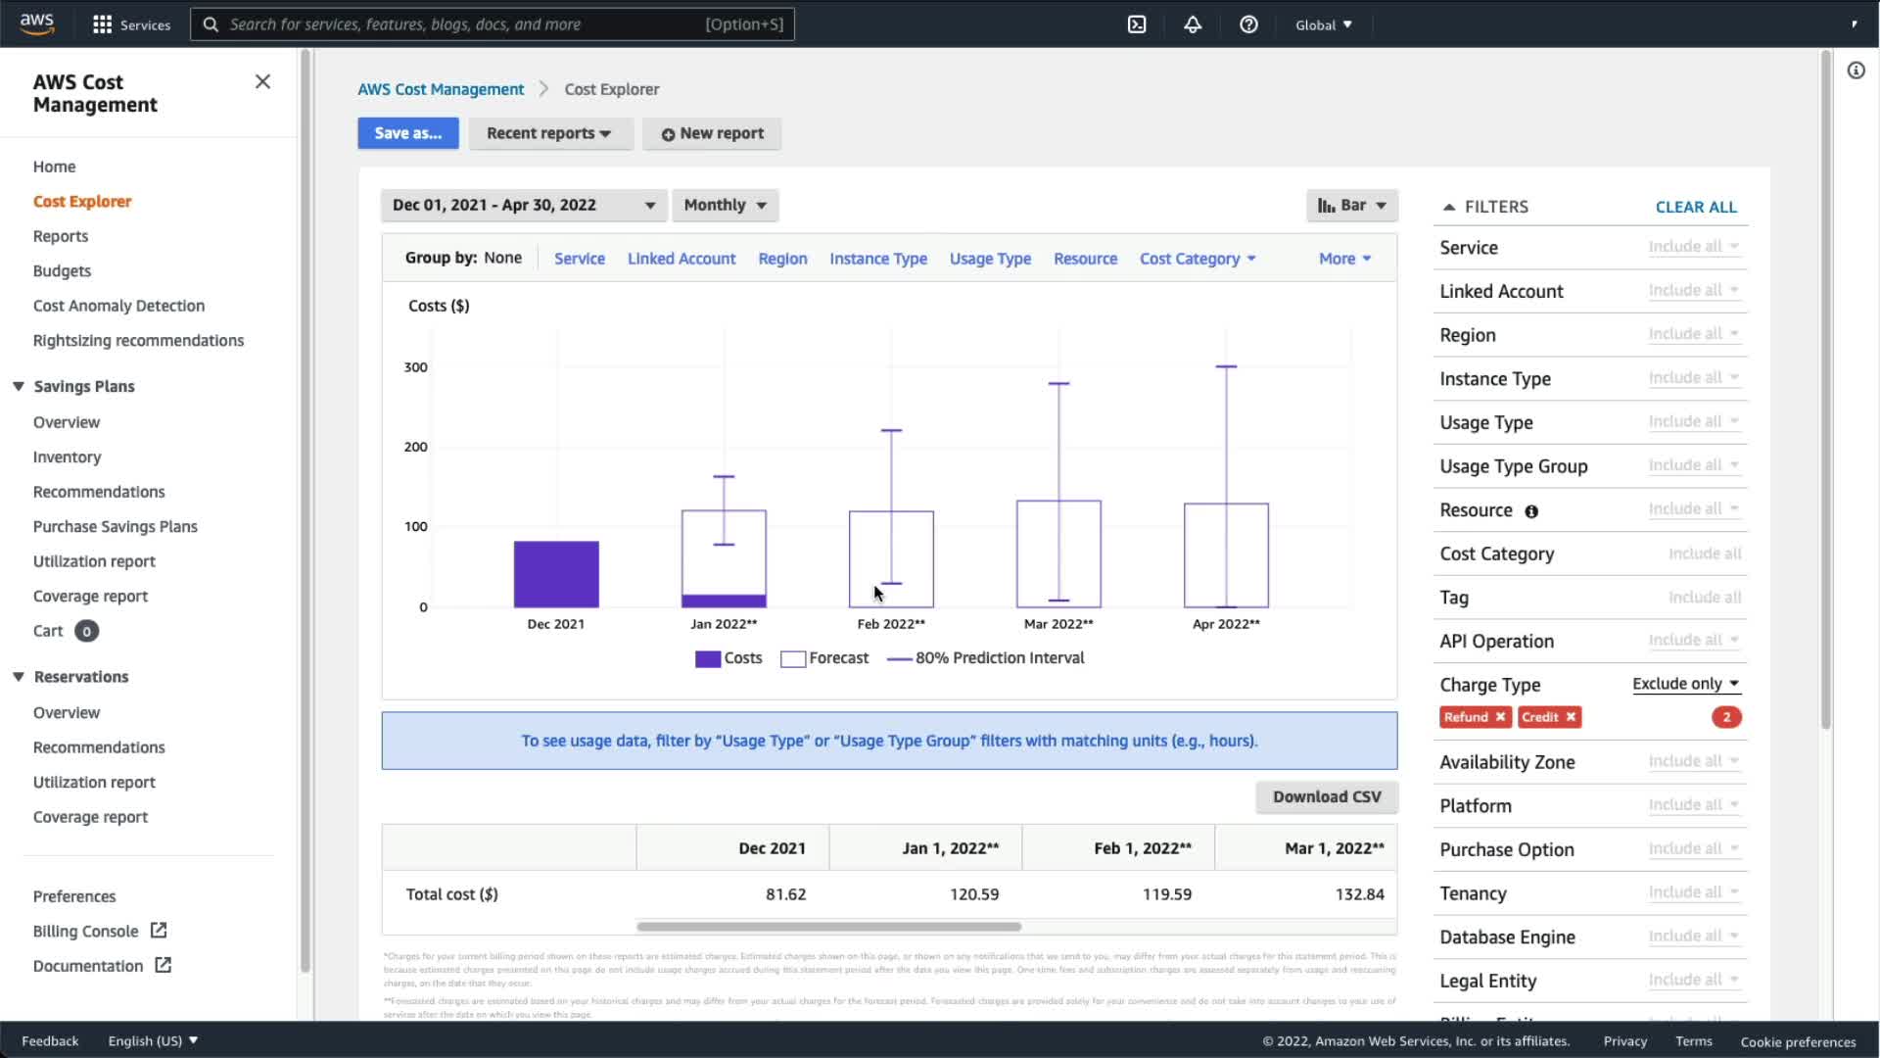Remove the Credit charge type tag

point(1571,717)
